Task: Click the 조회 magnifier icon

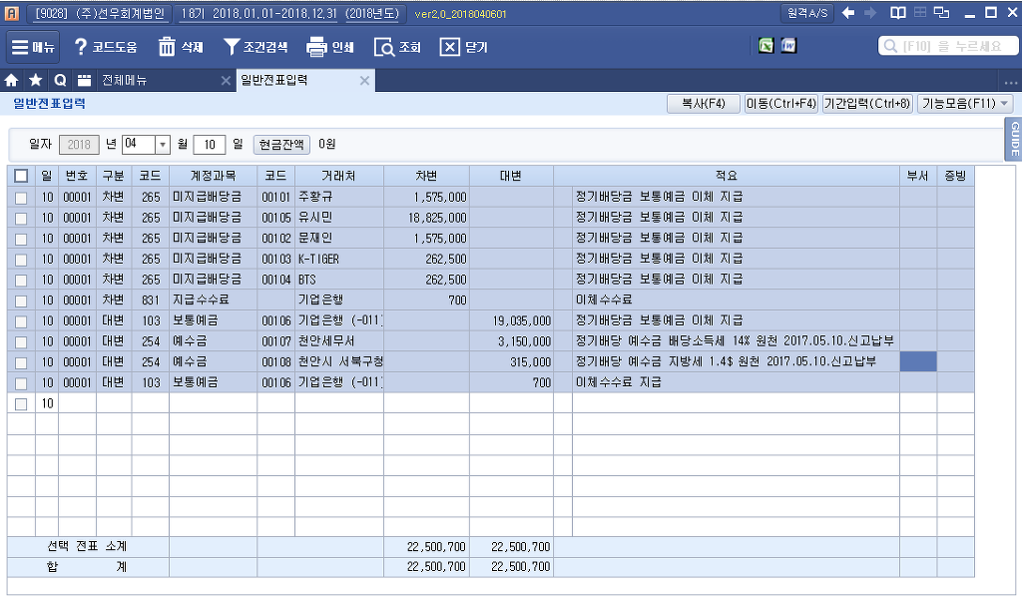Action: click(x=384, y=47)
